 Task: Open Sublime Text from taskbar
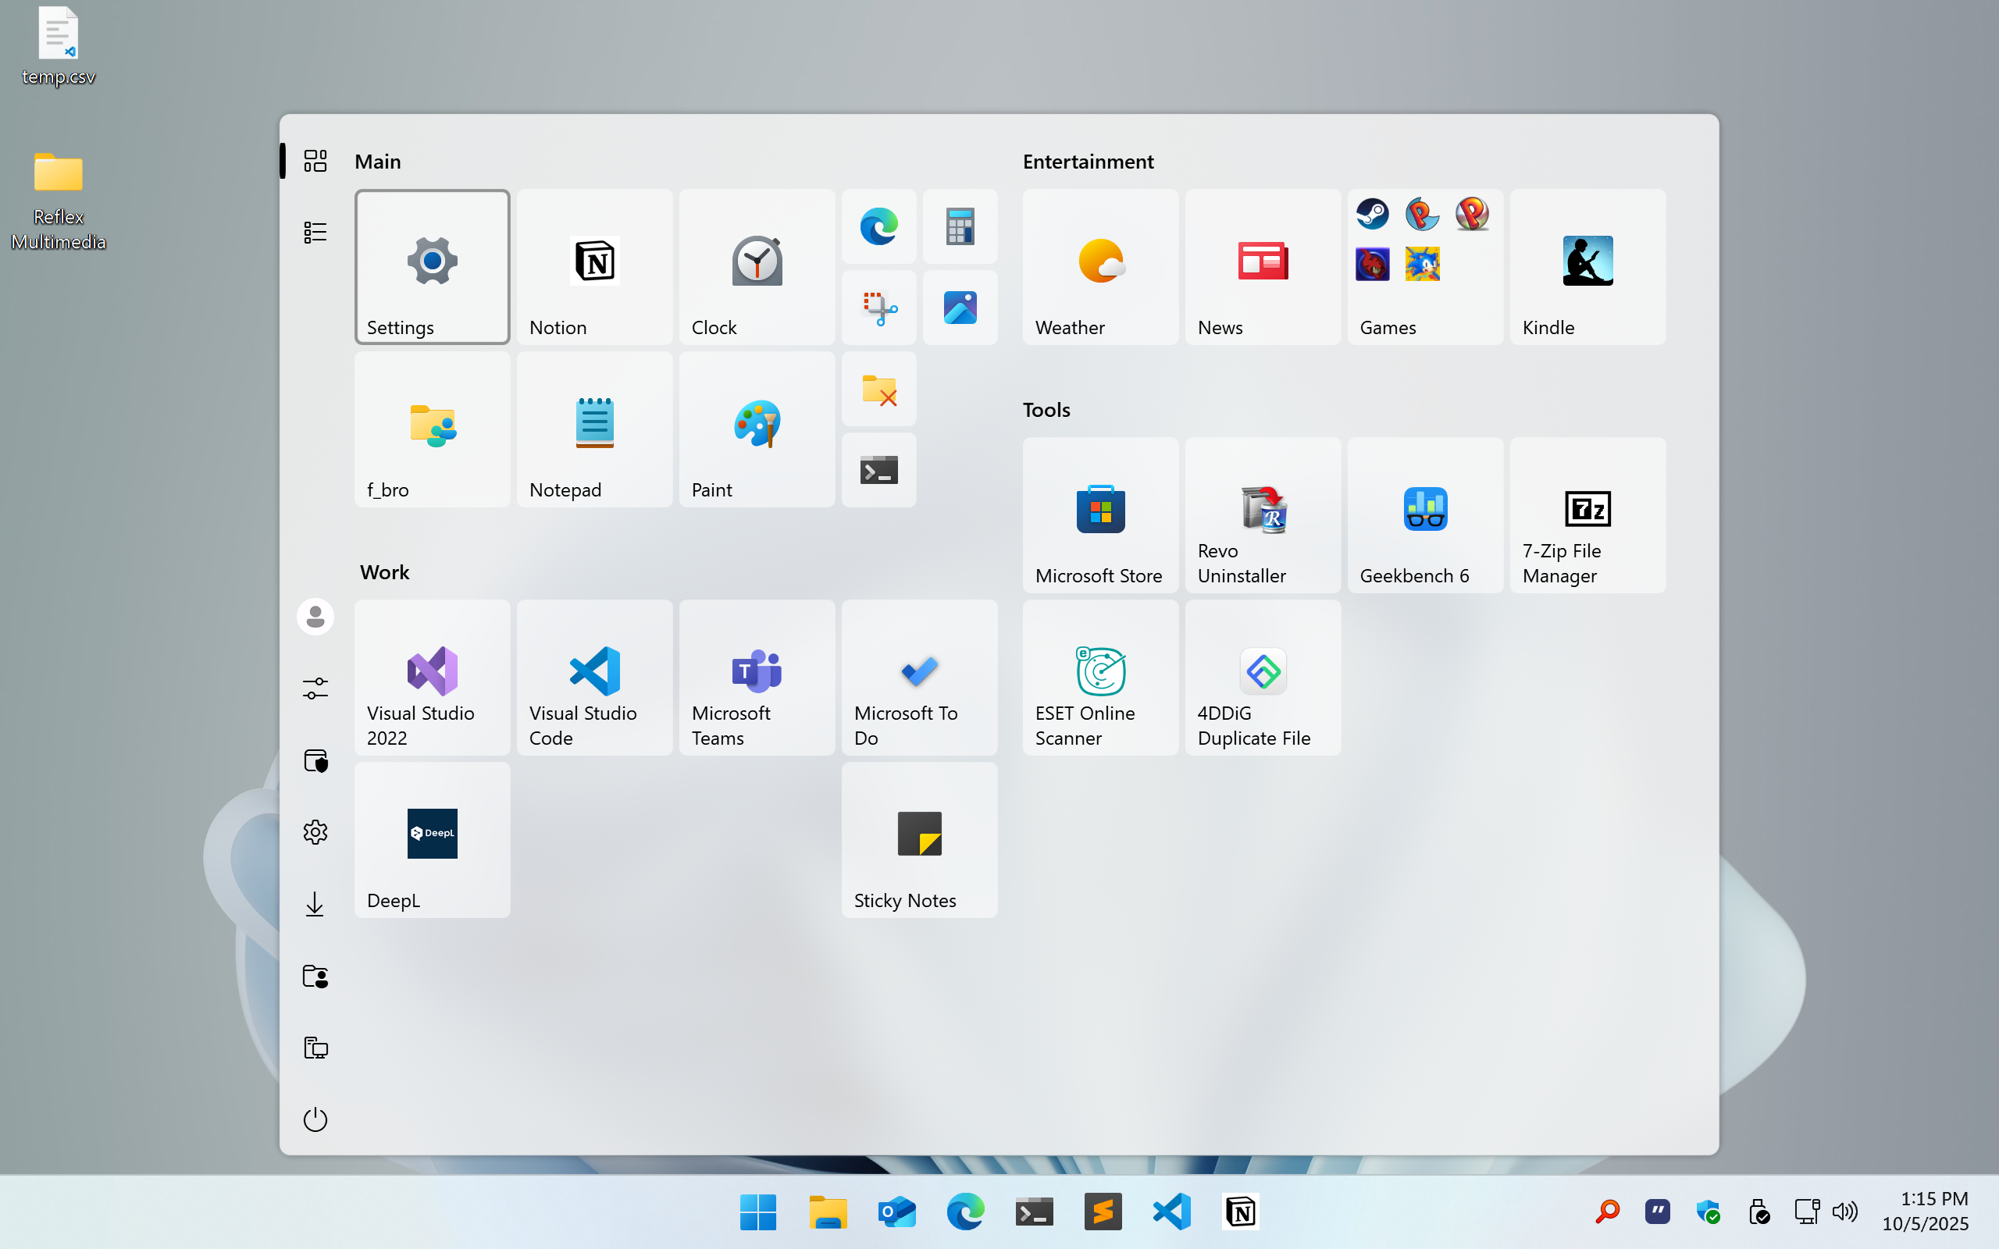coord(1102,1212)
